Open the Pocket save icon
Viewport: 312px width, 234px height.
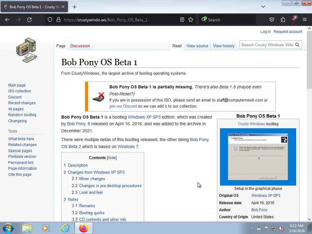tap(272, 19)
